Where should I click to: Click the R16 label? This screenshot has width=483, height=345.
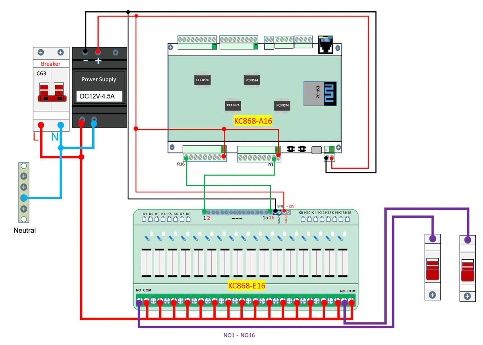coord(180,164)
